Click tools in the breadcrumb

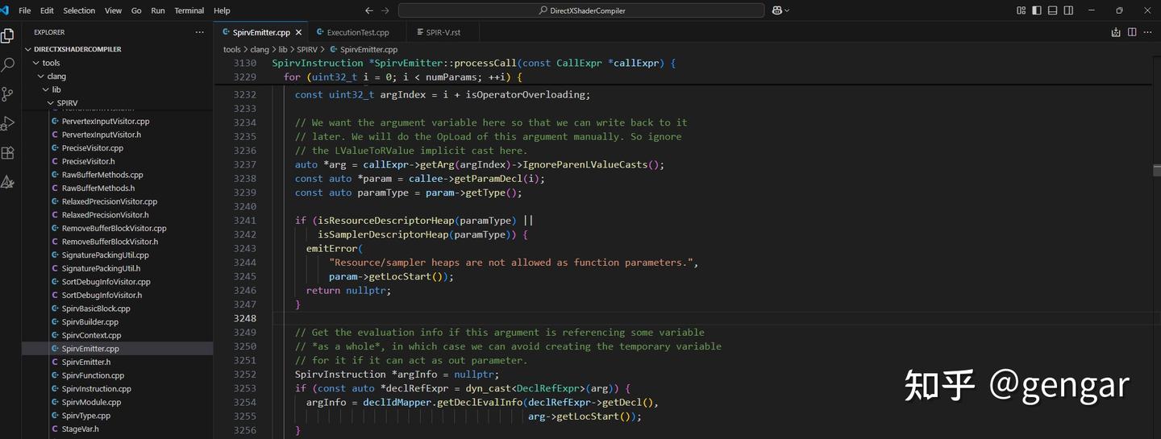tap(232, 49)
